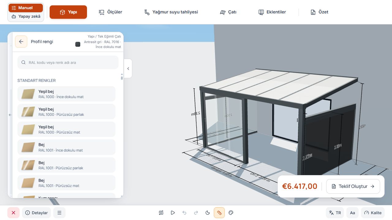Select Bej RAL 1001 İnce dokulu mat

coord(66,147)
